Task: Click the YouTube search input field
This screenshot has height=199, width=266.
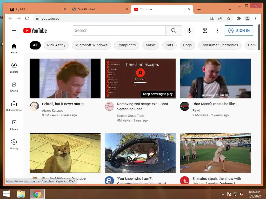Action: tap(119, 31)
